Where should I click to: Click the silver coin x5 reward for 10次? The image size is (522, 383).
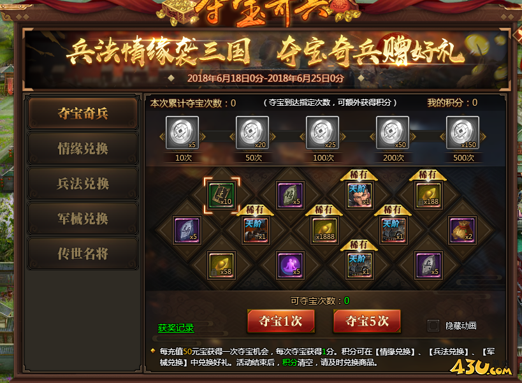click(182, 133)
